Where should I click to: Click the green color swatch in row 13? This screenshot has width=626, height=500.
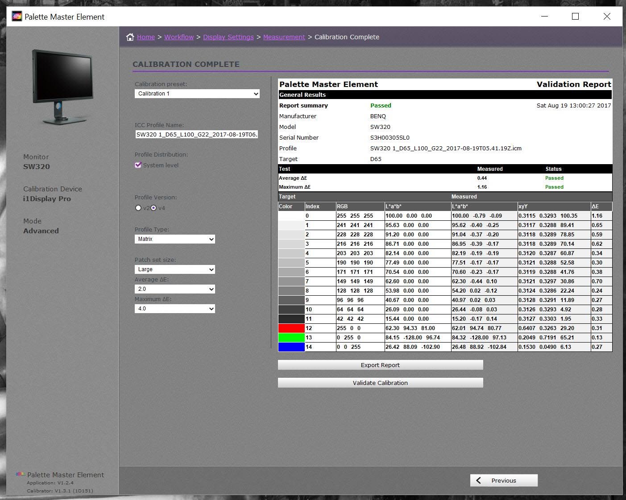pos(291,338)
